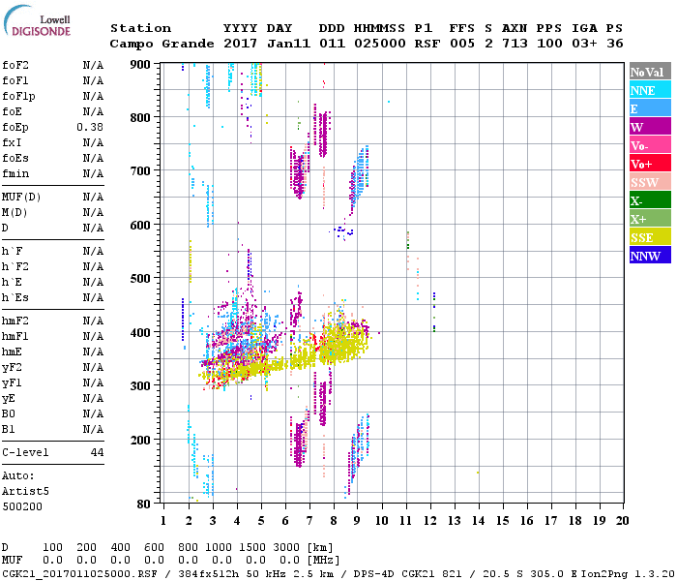Click the 900 km height axis label
The image size is (677, 581).
click(x=140, y=64)
